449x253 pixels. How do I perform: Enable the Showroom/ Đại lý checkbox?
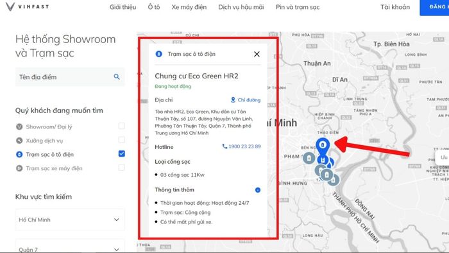pos(122,126)
